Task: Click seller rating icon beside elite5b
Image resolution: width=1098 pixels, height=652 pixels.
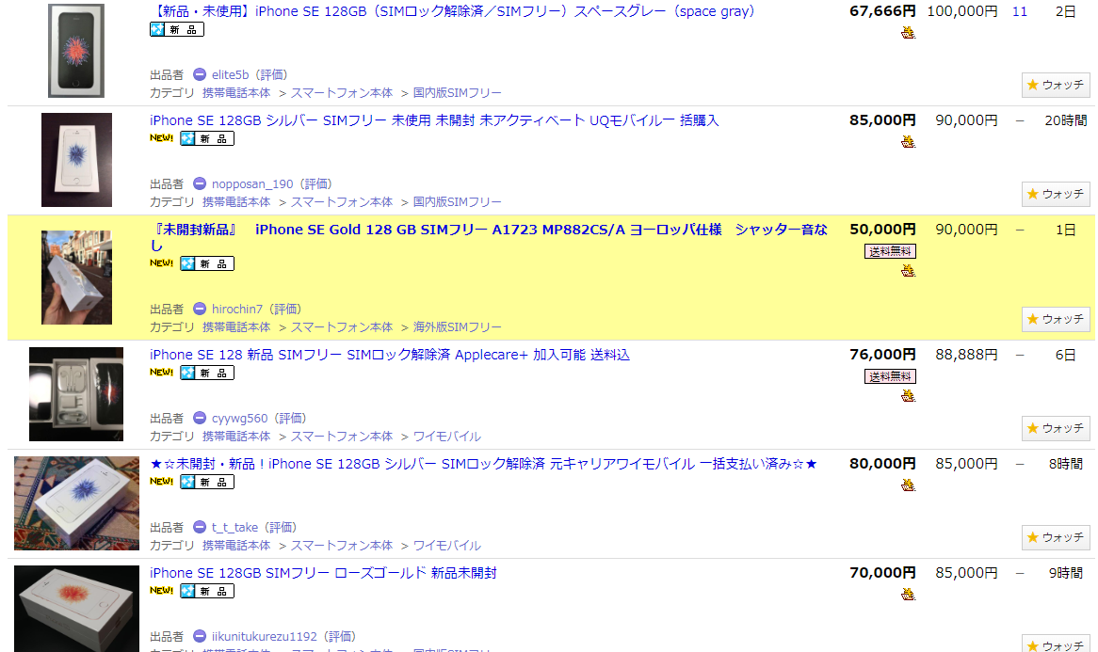Action: pyautogui.click(x=200, y=74)
